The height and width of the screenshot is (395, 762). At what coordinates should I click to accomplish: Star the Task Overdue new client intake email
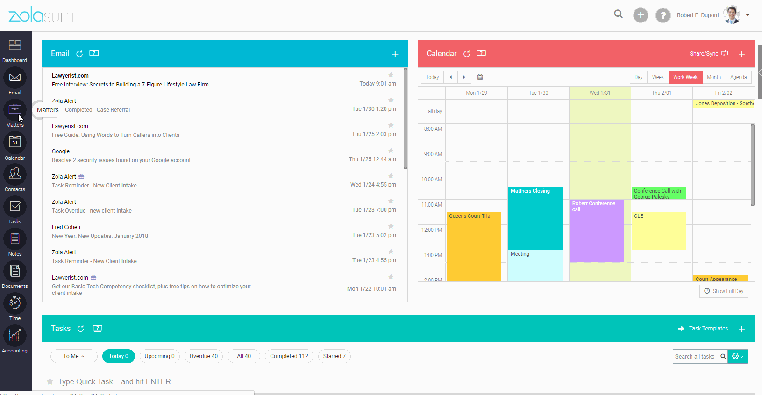pos(391,201)
